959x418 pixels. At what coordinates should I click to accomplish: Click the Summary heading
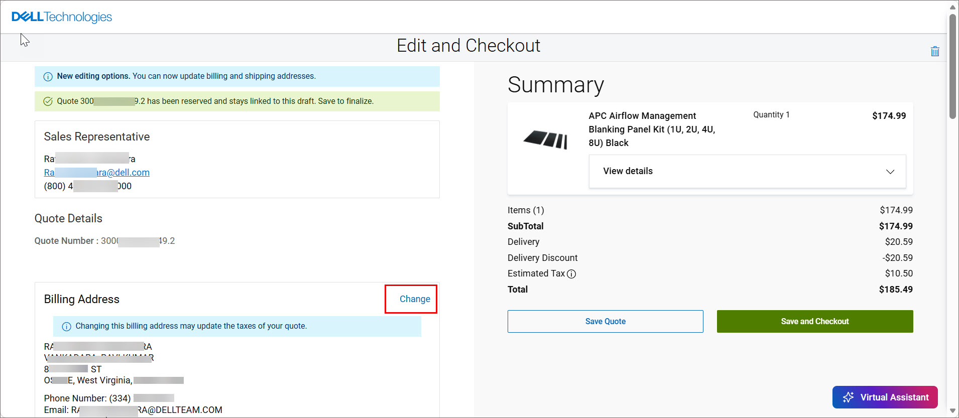[556, 85]
